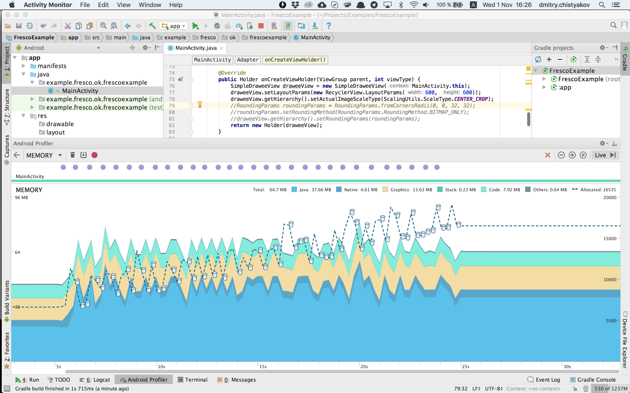Start recording memory allocations (red circle)

94,155
